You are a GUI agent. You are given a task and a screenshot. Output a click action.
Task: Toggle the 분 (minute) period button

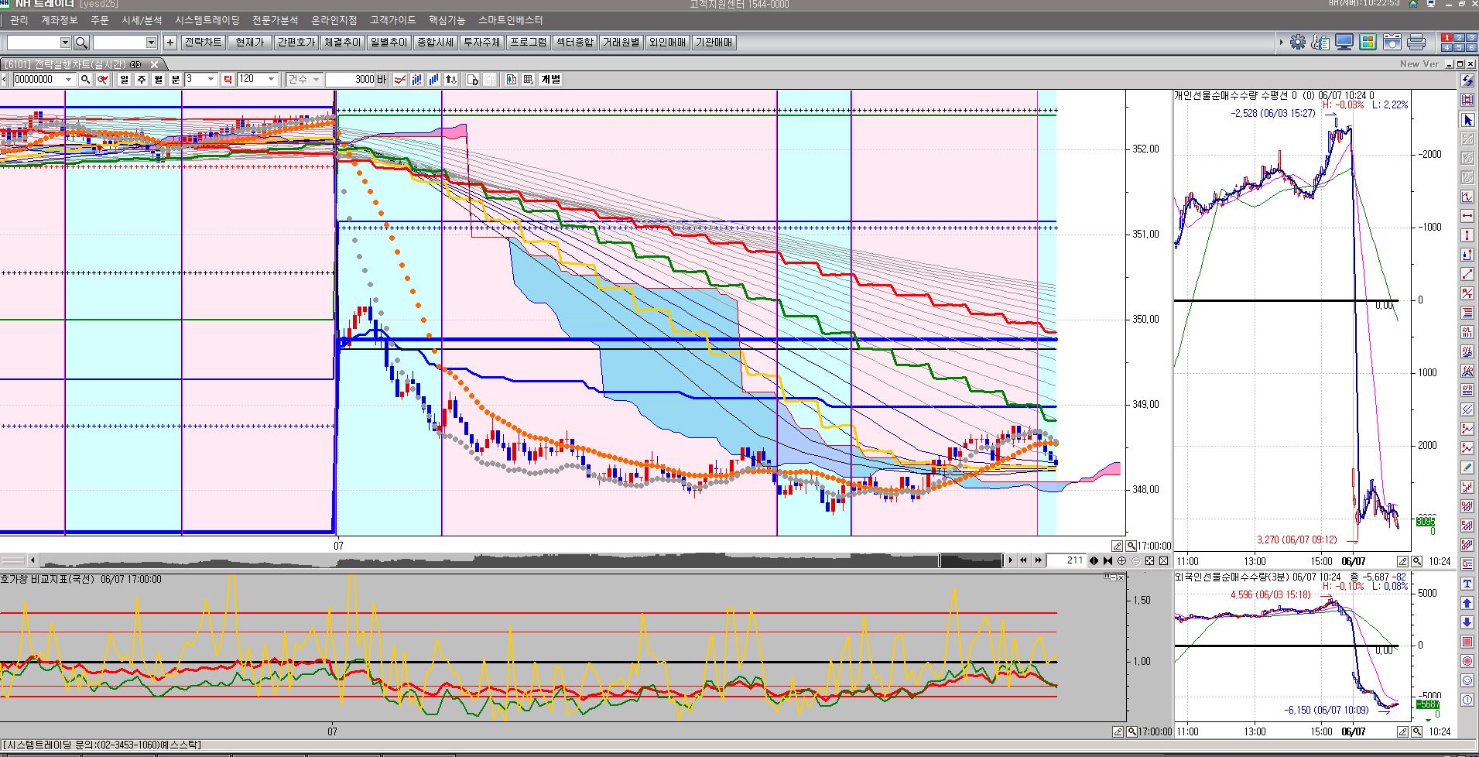click(x=175, y=79)
